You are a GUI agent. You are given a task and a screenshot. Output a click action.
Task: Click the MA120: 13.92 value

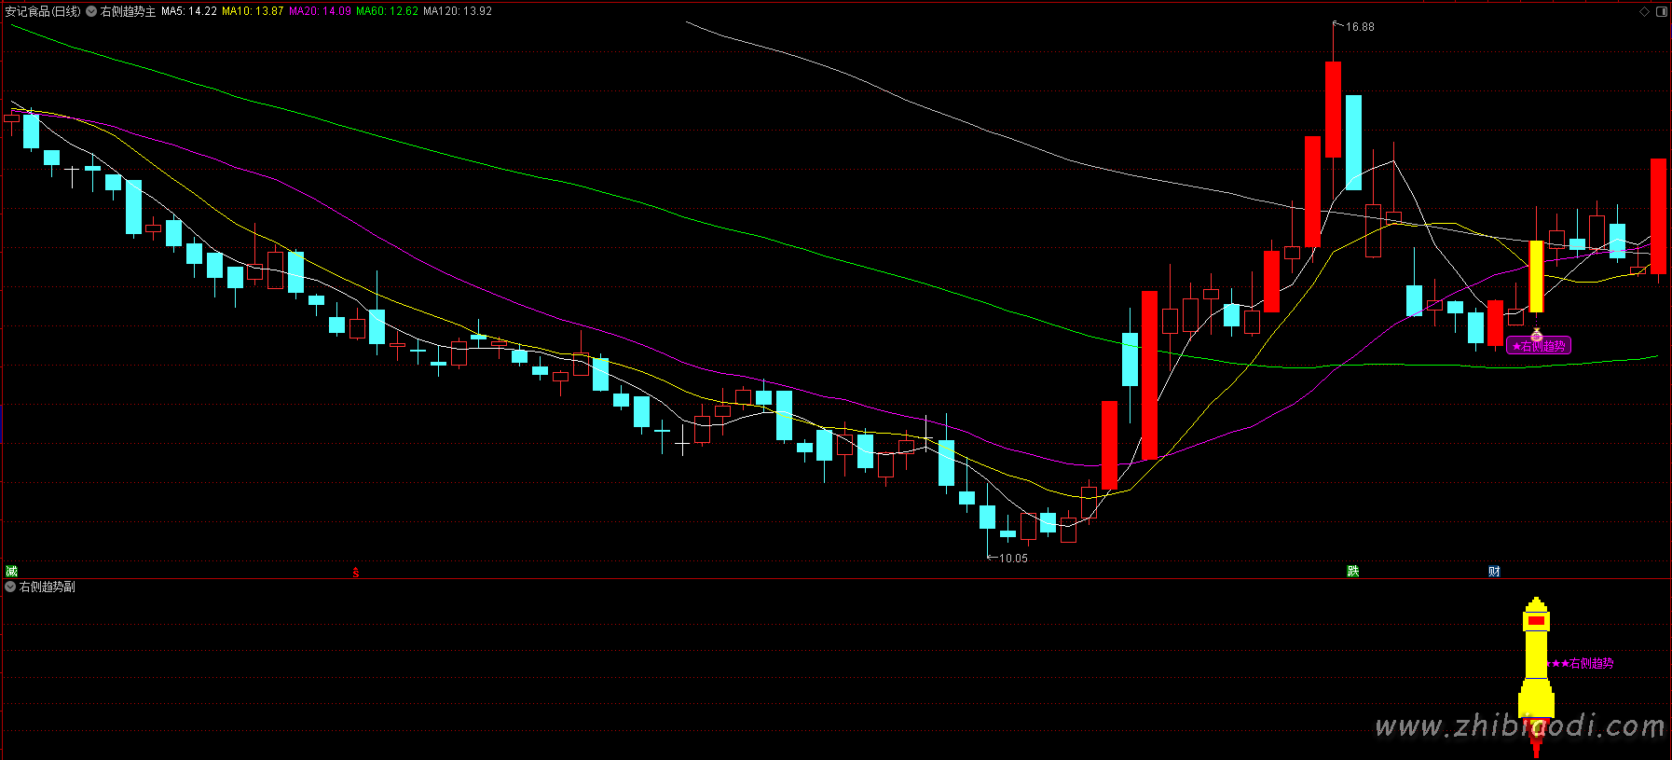458,11
